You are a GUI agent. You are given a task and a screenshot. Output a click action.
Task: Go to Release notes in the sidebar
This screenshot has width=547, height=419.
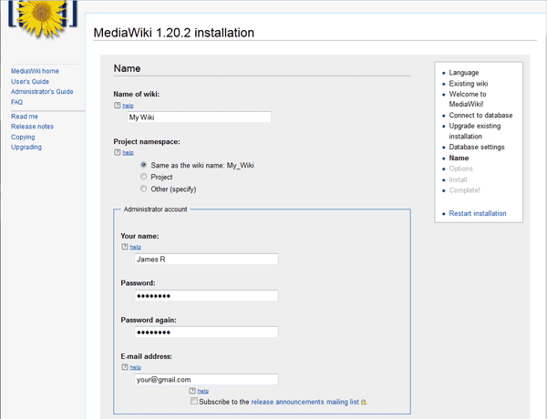(x=32, y=127)
